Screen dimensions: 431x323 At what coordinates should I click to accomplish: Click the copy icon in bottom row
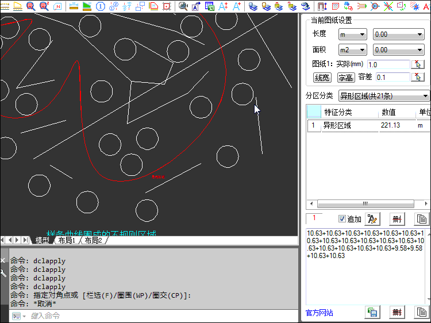point(421,312)
